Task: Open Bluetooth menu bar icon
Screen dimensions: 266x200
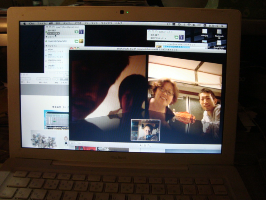Action: (x=184, y=25)
